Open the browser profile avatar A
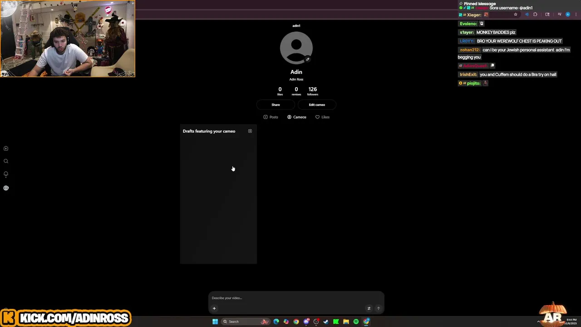581x327 pixels. tap(568, 15)
